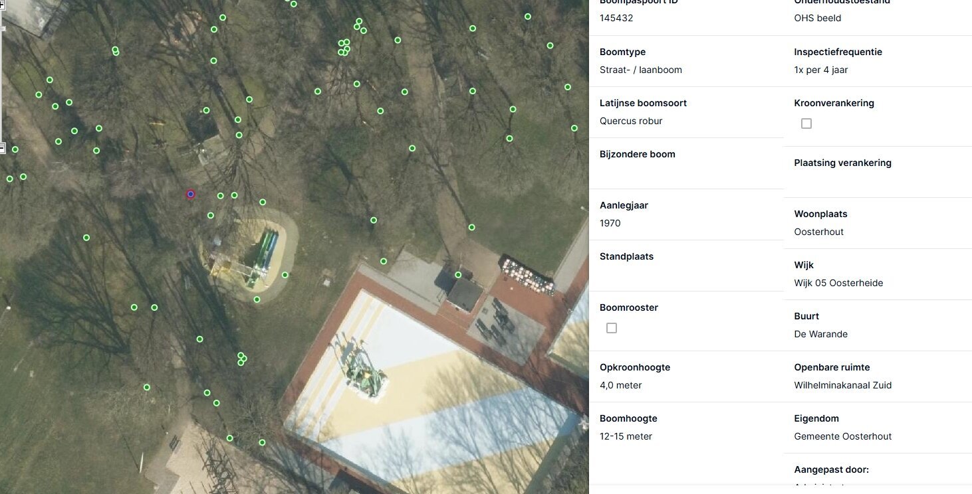Select the blue highlighted tree marker
The height and width of the screenshot is (494, 972).
[191, 194]
